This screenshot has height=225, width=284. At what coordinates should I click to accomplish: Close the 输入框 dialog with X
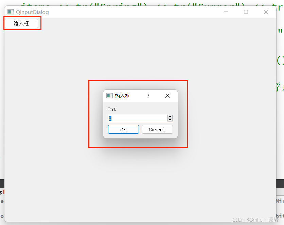coord(167,96)
